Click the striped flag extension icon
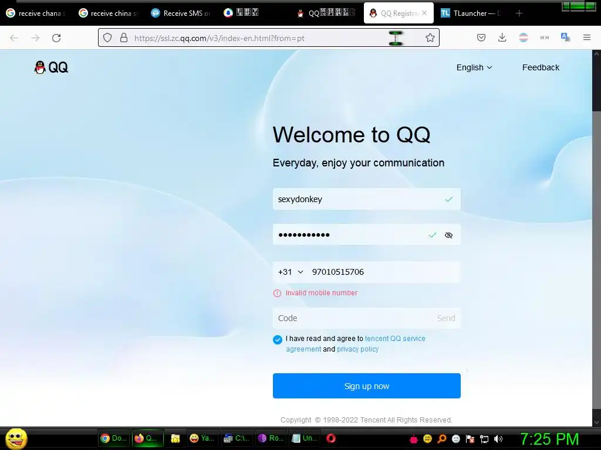Screen dimensions: 601x450 [x=523, y=37]
